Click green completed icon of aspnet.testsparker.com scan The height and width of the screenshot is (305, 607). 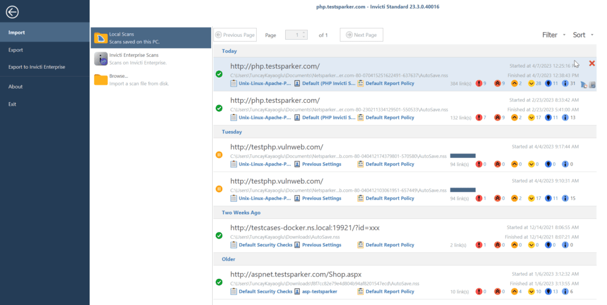219,282
